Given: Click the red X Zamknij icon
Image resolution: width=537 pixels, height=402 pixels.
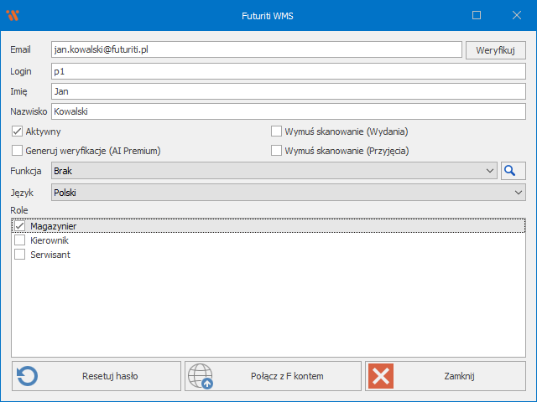Looking at the screenshot, I should [381, 376].
